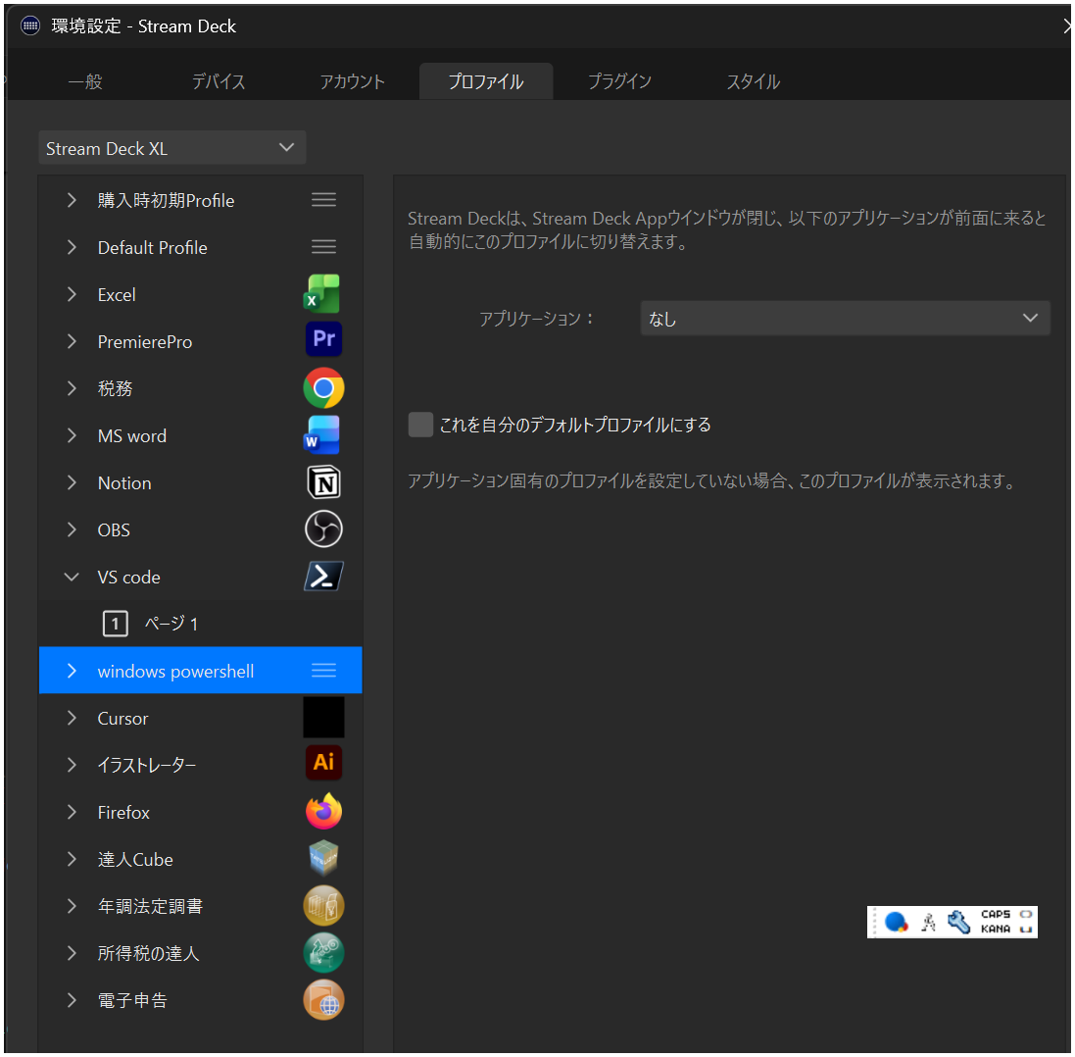
Task: Switch to the プラグイン tab
Action: click(x=619, y=82)
